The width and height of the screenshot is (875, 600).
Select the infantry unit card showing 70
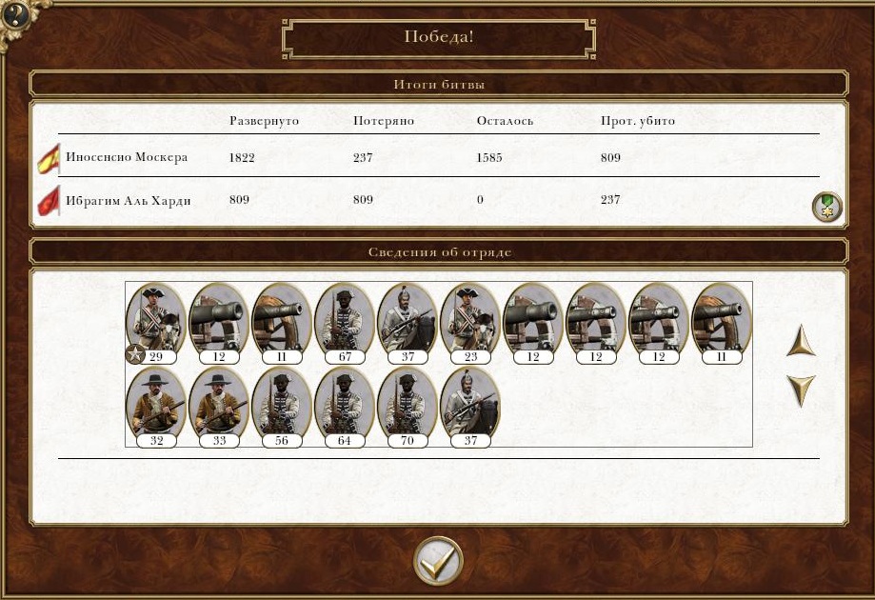click(x=408, y=408)
